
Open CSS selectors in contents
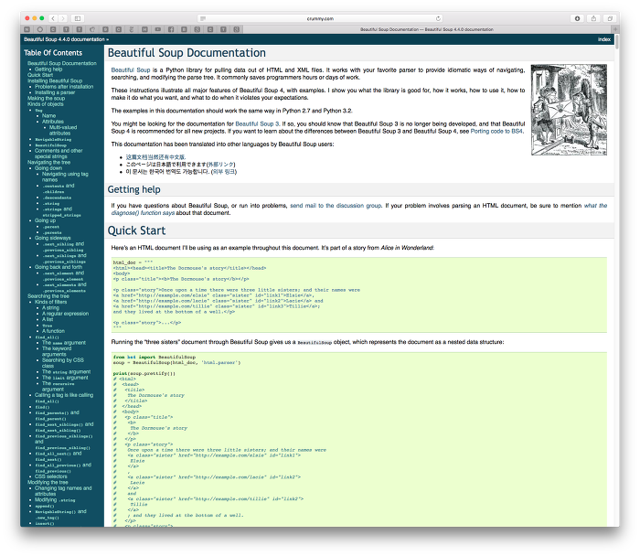50,476
